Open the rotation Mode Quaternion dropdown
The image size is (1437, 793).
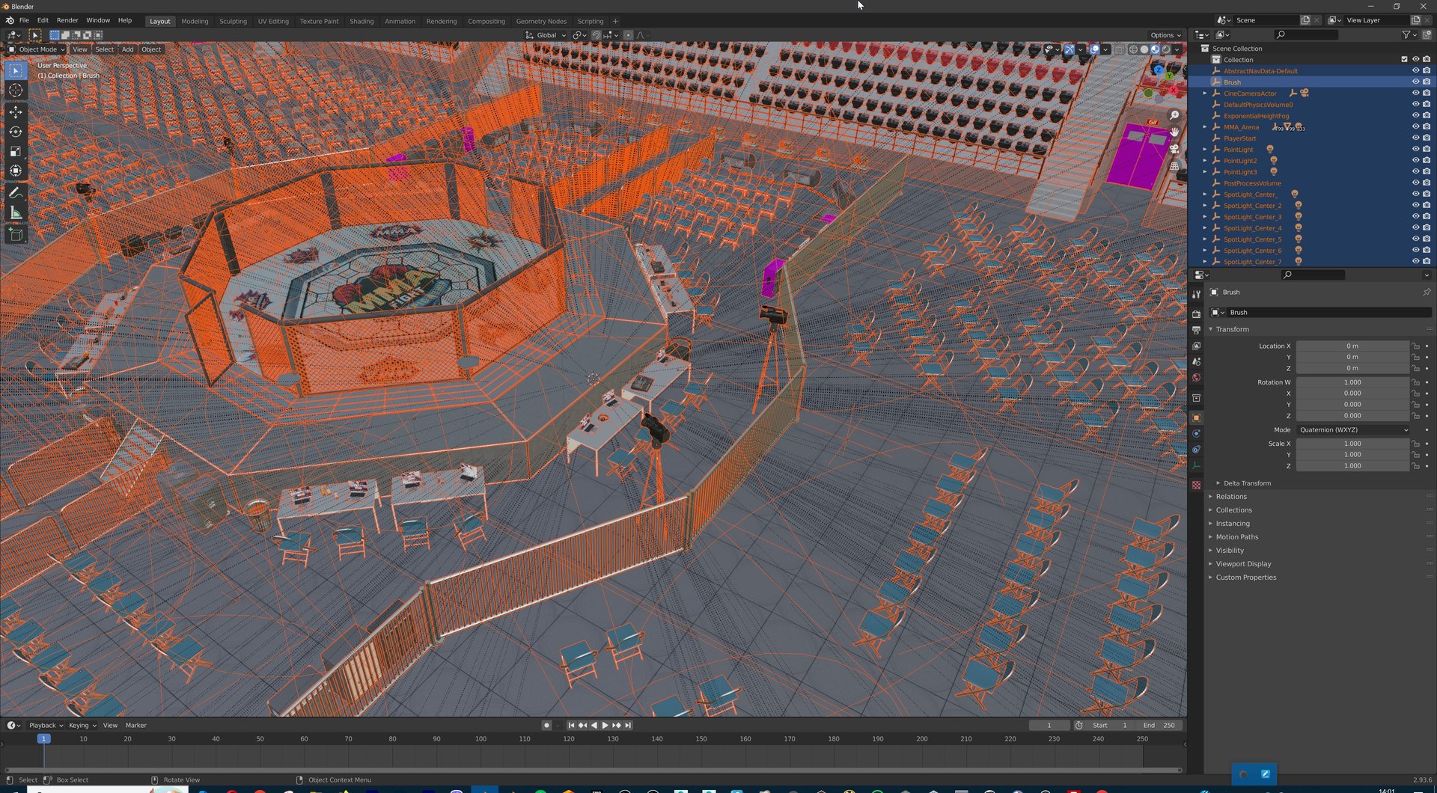click(x=1353, y=430)
